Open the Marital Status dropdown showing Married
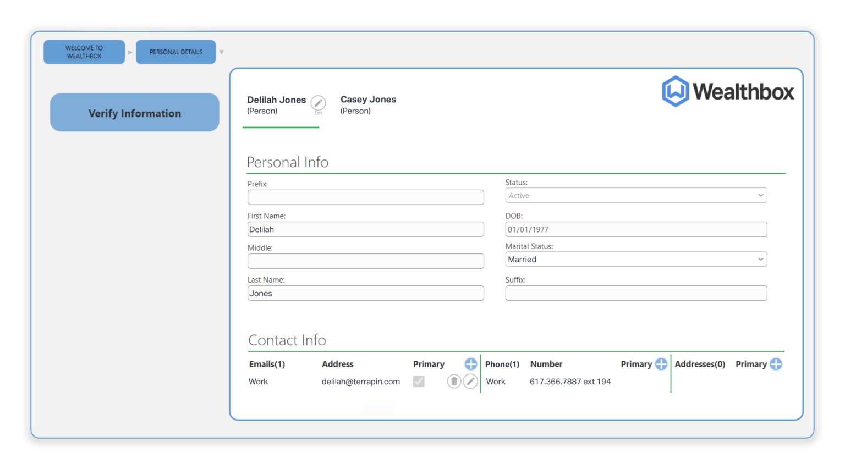 [635, 259]
